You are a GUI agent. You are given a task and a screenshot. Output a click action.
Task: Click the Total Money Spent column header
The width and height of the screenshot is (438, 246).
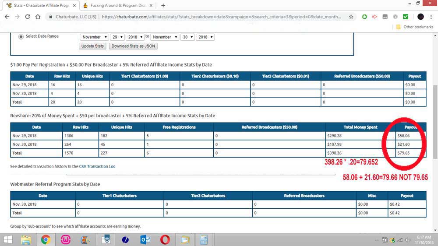[x=360, y=127]
